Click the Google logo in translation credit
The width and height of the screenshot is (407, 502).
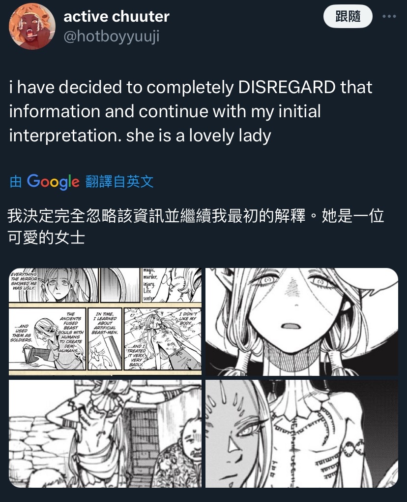(x=53, y=182)
